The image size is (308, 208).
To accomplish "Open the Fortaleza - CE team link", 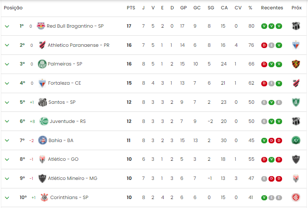I will pos(65,83).
